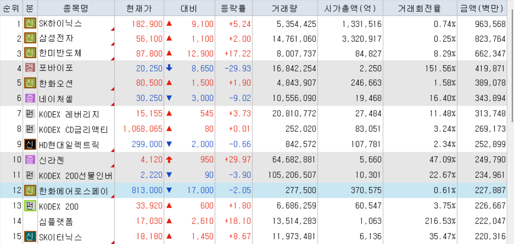The width and height of the screenshot is (514, 244).
Task: Click the 1,068,065 current price cell
Action: pyautogui.click(x=143, y=129)
